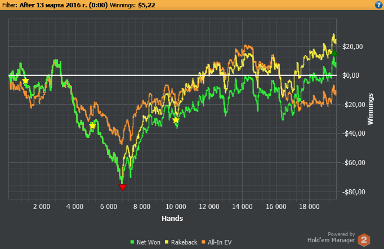Click the '$0,00' y-axis label
Viewport: 384px width, 249px height.
[351, 75]
